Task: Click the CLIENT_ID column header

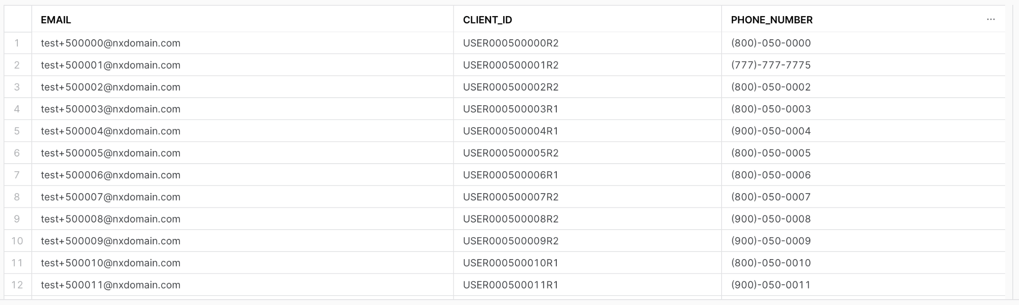Action: (x=487, y=20)
